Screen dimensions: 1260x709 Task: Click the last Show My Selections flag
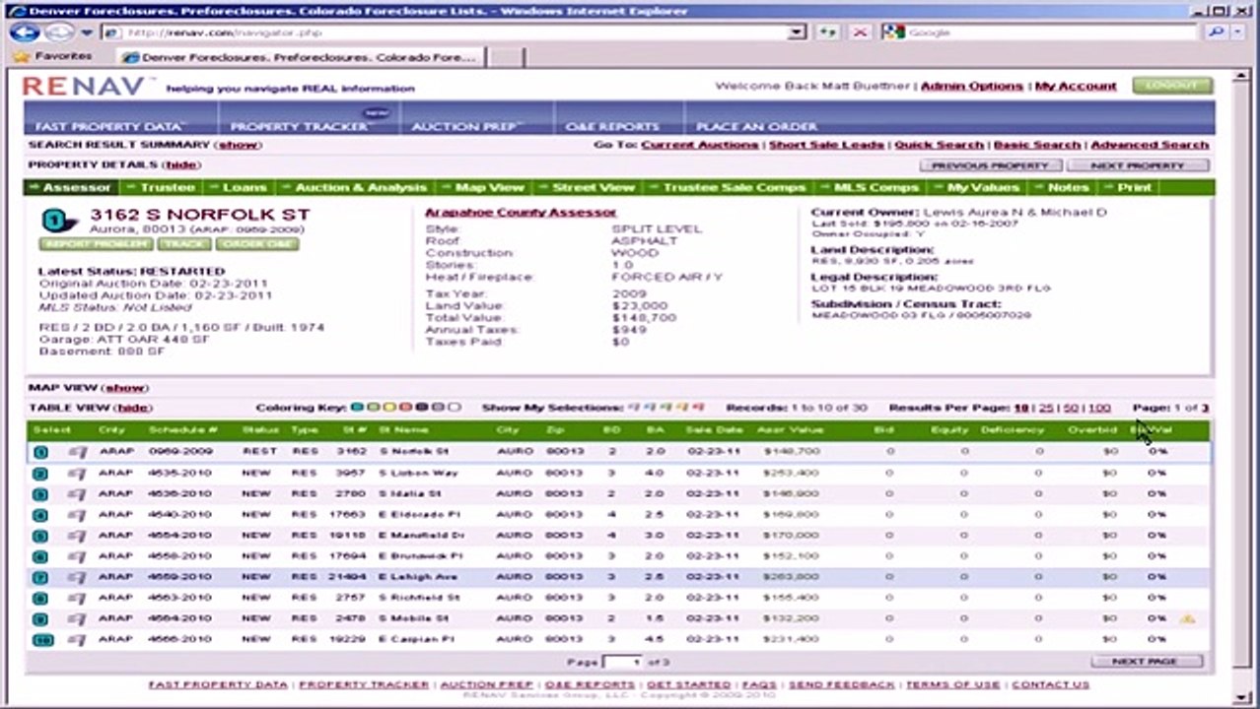click(698, 408)
